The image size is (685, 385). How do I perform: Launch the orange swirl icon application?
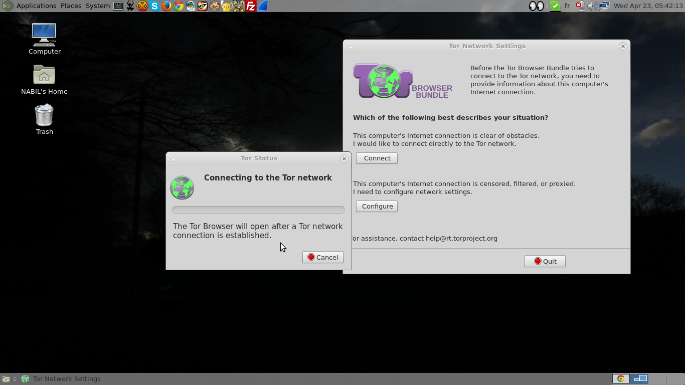[215, 6]
